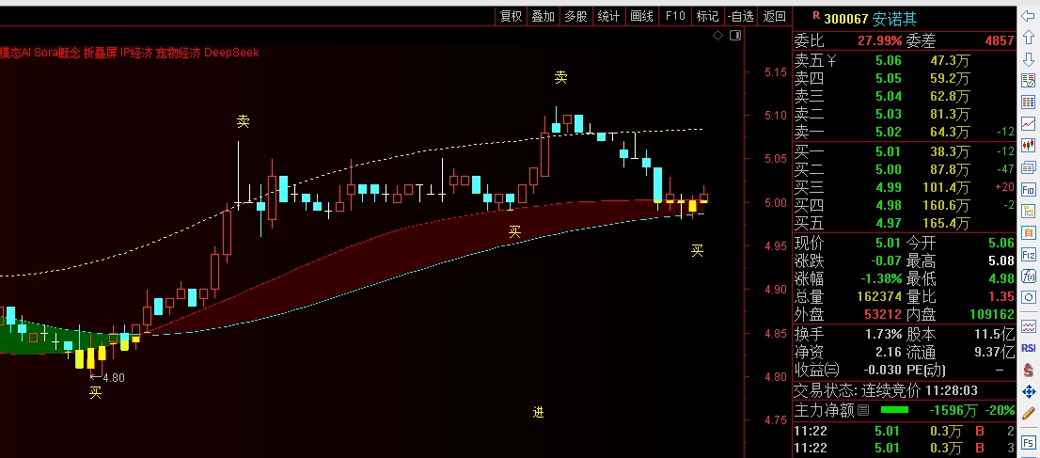Open the colored grid table icon
Viewport: 1040px width, 458px height.
(x=1029, y=103)
